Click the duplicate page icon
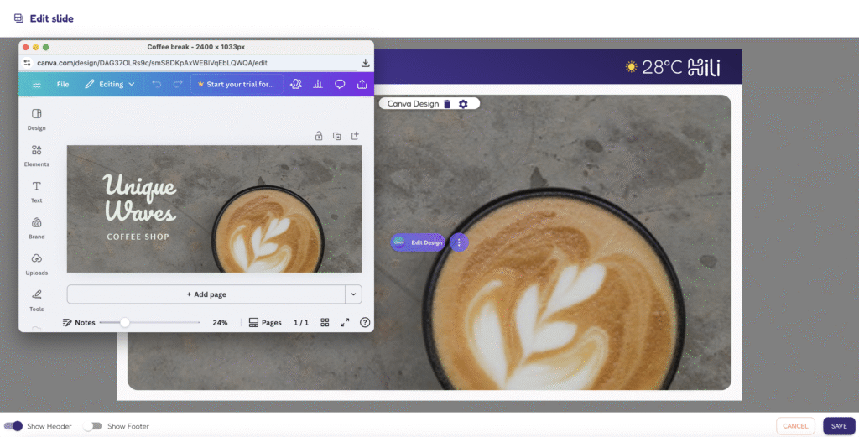The image size is (859, 437). (x=336, y=136)
